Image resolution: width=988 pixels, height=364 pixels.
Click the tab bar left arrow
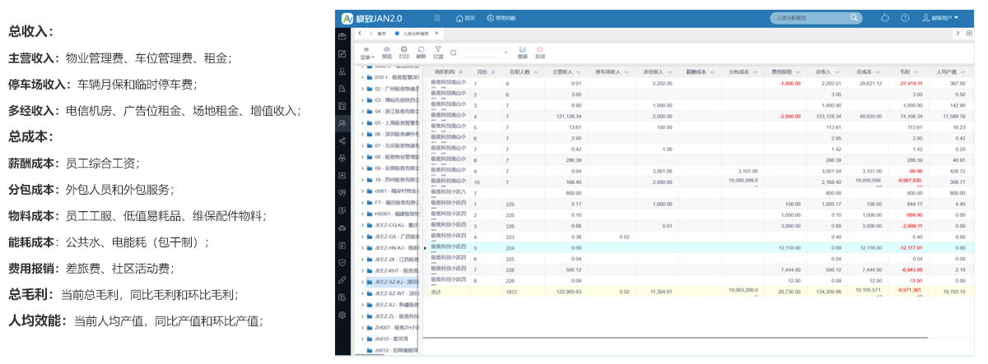tap(361, 34)
